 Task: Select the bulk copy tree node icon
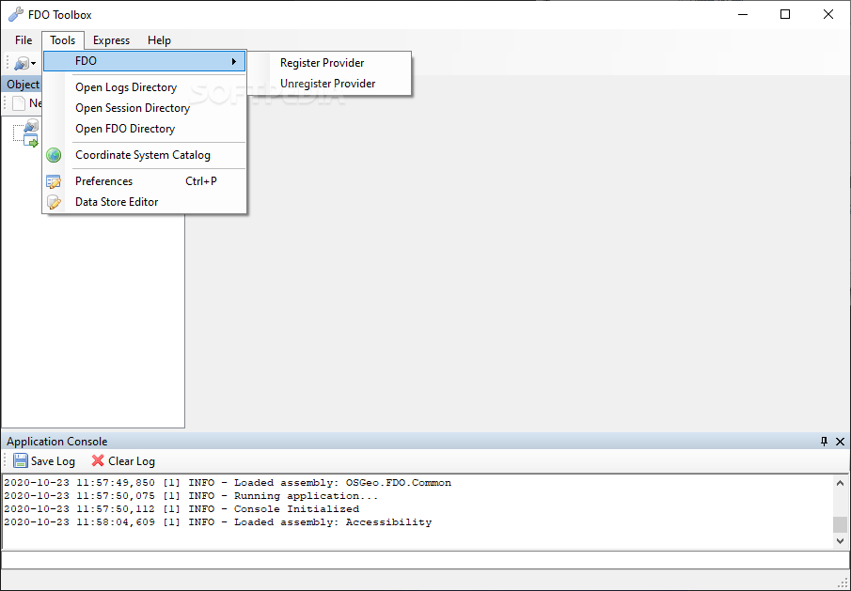point(31,140)
